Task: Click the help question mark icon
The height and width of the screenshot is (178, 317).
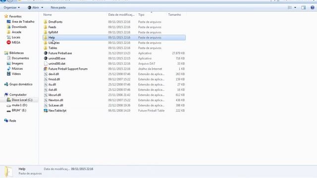Action: click(313, 7)
